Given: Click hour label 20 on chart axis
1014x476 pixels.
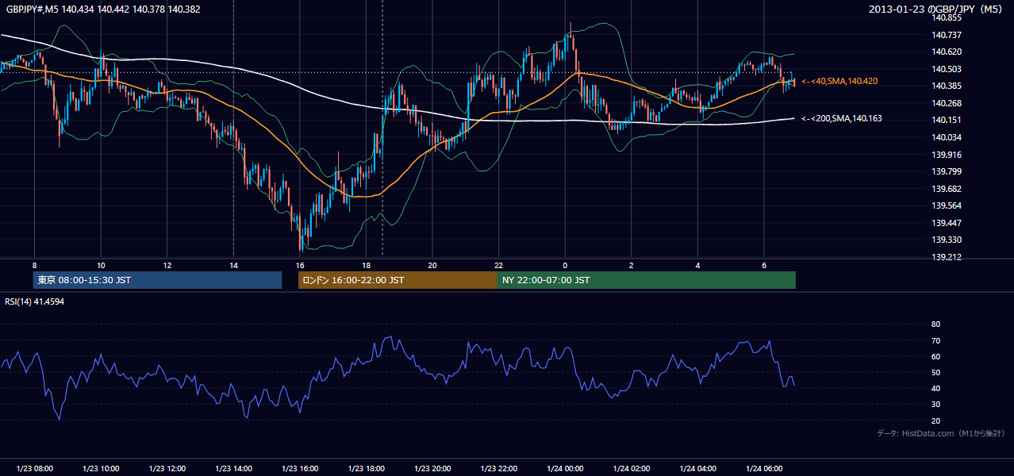Looking at the screenshot, I should coord(432,265).
